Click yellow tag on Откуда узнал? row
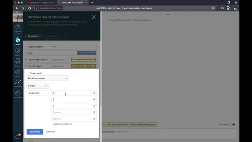252x142 pixels. click(x=83, y=66)
